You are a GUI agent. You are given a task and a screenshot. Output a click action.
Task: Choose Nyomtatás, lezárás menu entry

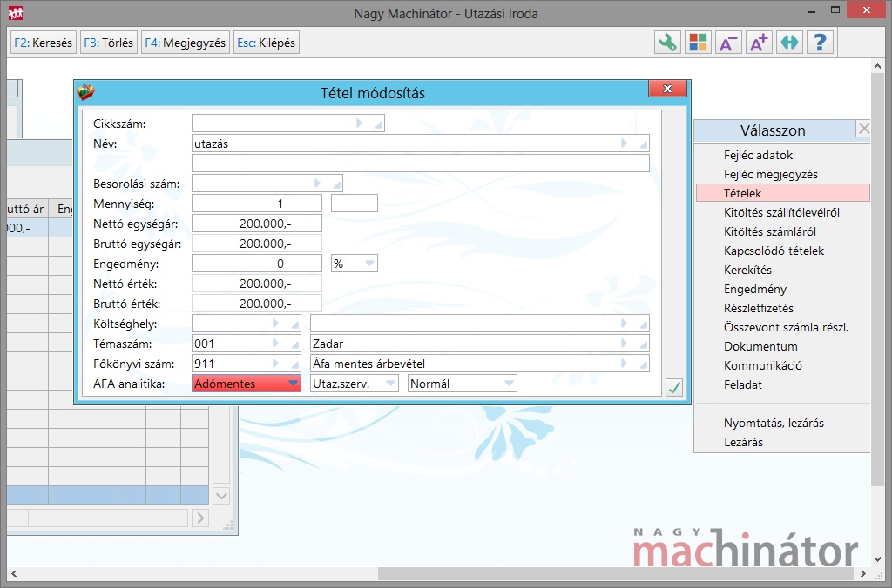pyautogui.click(x=774, y=423)
